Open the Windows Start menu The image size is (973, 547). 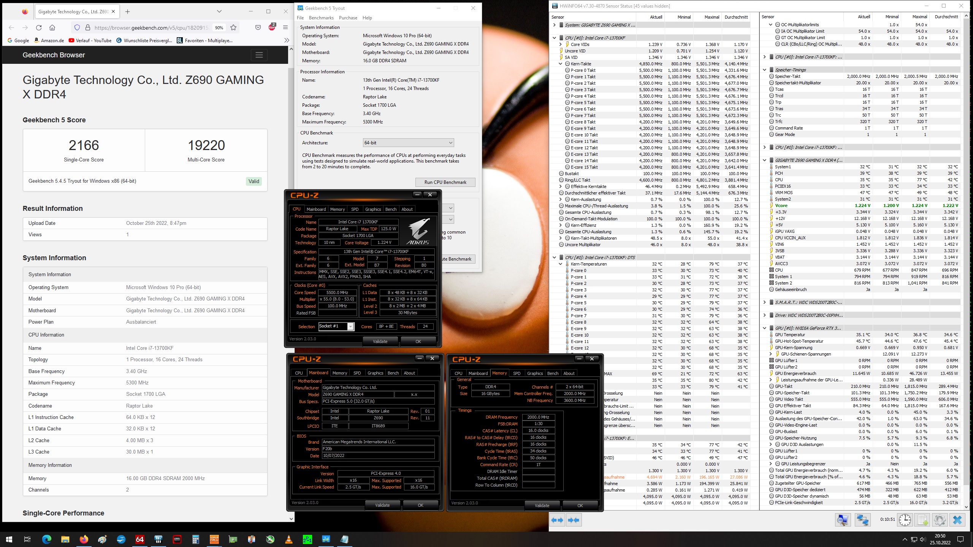coord(9,539)
